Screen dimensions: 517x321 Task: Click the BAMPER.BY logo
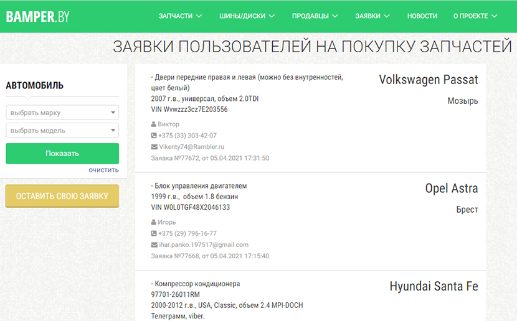[x=37, y=16]
